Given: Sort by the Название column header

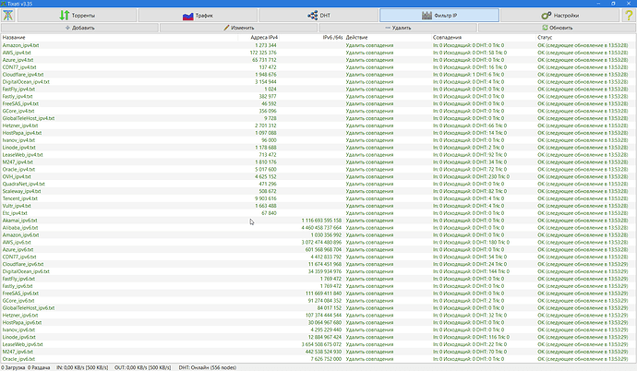Looking at the screenshot, I should point(119,37).
